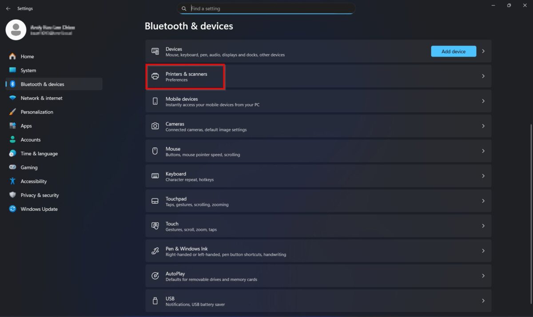
Task: Select Windows Update in sidebar
Action: 39,209
